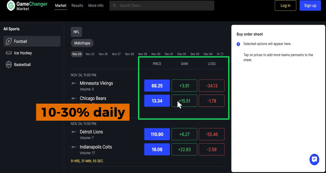The height and width of the screenshot is (173, 326).
Task: Click the Buy order sheet title
Action: (x=250, y=34)
